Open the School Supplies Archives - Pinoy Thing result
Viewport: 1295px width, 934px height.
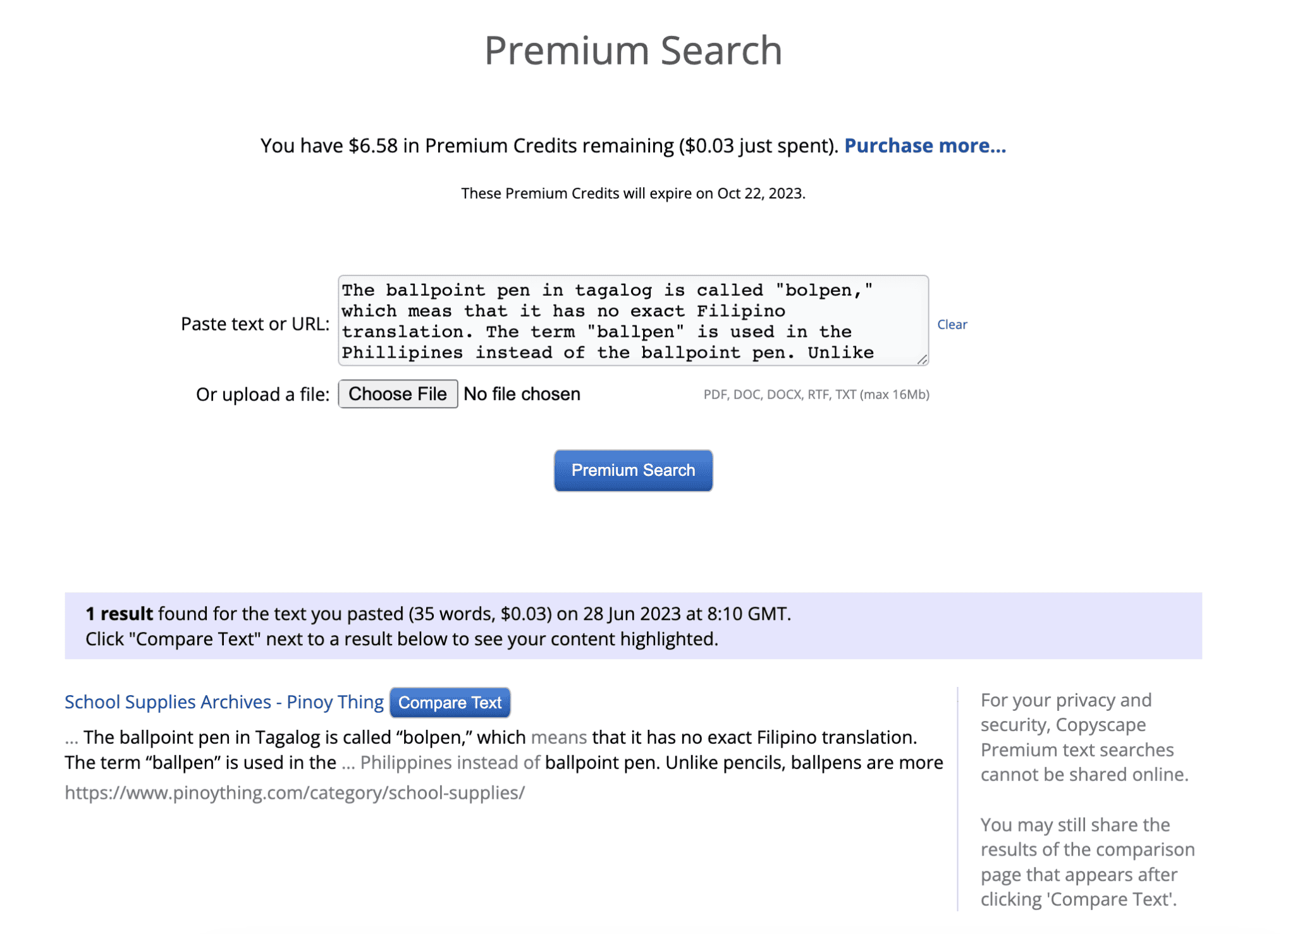click(224, 702)
